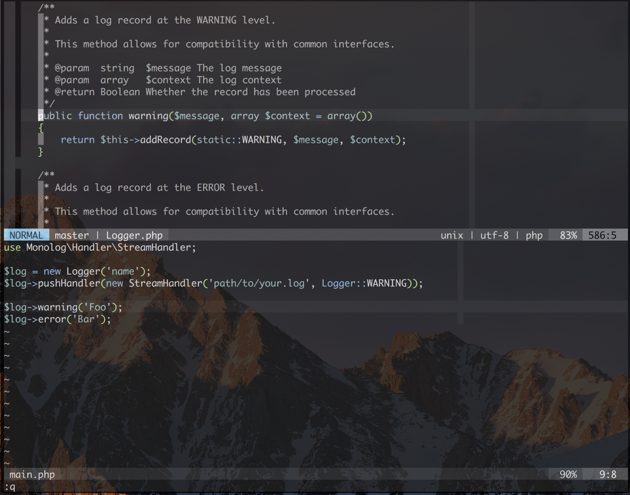Click the 'php' filetype status entry
This screenshot has height=495, width=630.
tap(534, 235)
